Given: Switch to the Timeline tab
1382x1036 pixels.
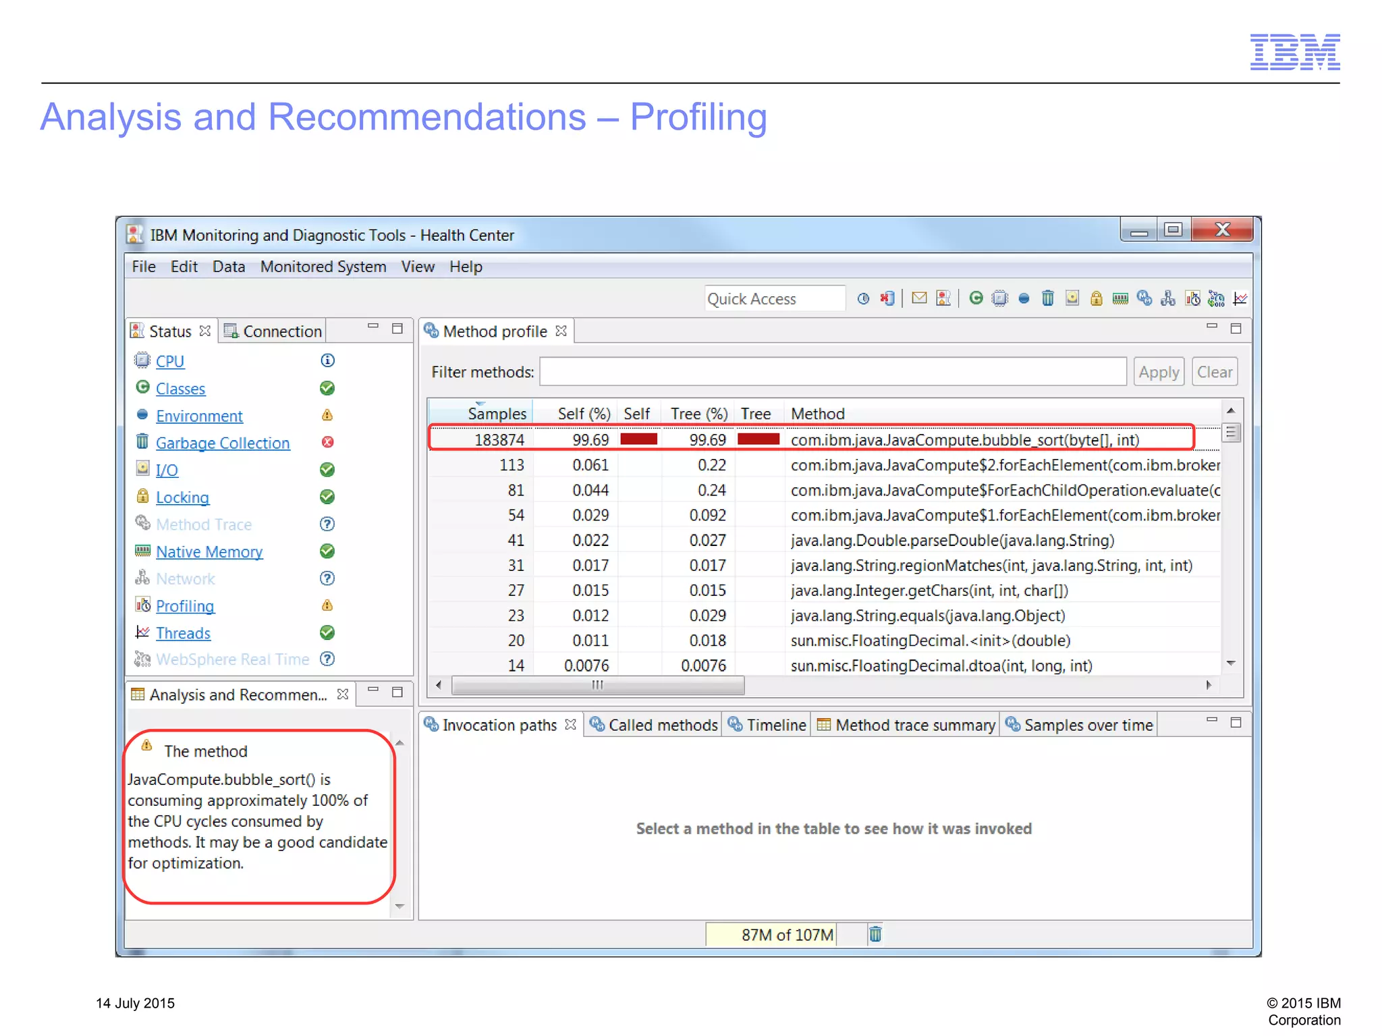Looking at the screenshot, I should (767, 725).
